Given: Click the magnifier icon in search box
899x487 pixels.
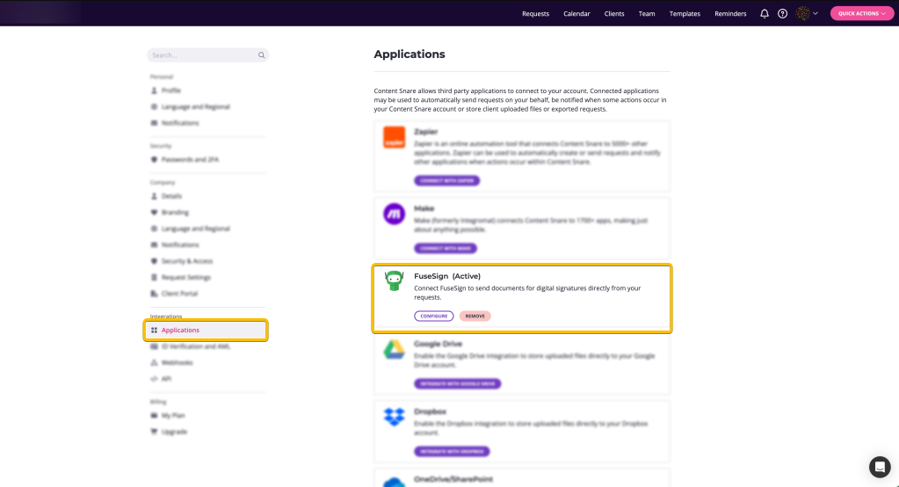Looking at the screenshot, I should pyautogui.click(x=262, y=55).
